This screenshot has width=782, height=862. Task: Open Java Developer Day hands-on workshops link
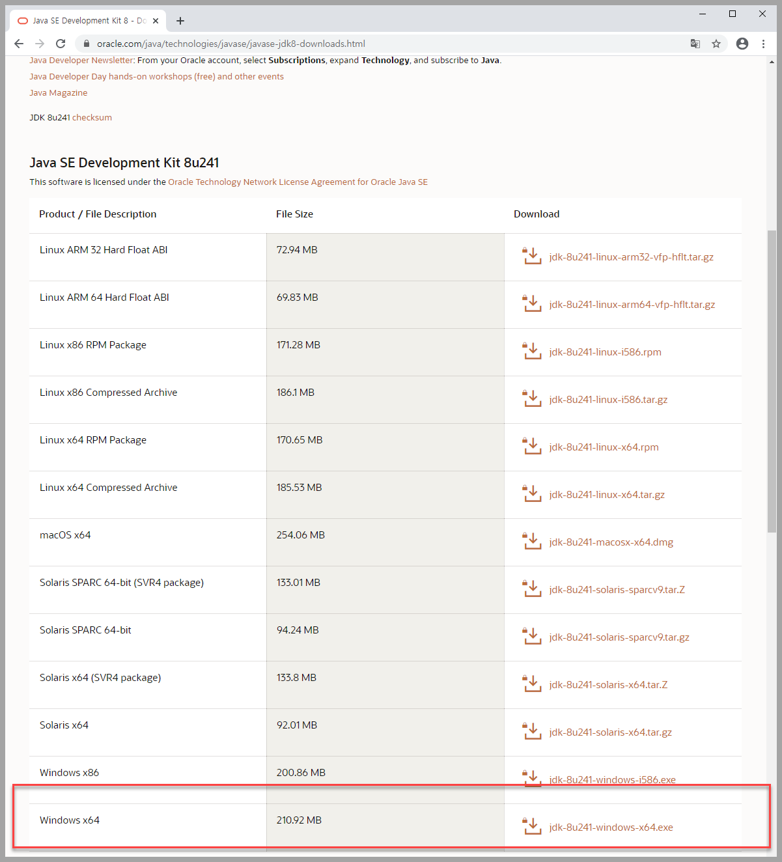pyautogui.click(x=156, y=76)
